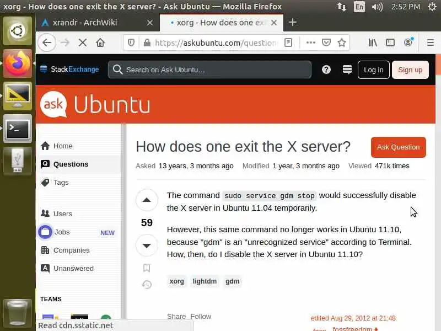Screen dimensions: 441x331
Task: Show the Firefox sidebars
Action: pos(390,43)
